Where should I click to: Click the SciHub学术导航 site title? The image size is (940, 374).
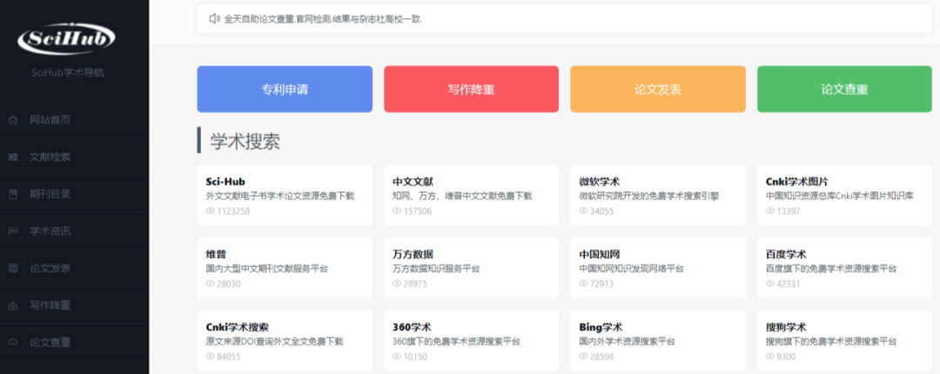pos(69,73)
